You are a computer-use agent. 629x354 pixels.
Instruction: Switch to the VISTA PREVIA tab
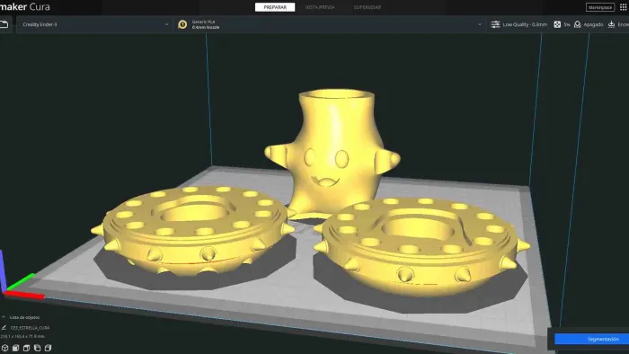[x=320, y=7]
